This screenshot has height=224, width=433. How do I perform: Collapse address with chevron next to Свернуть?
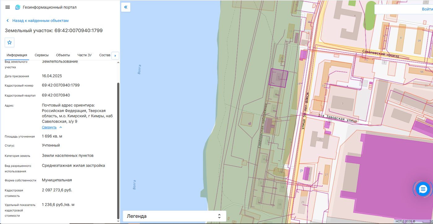[x=61, y=127]
